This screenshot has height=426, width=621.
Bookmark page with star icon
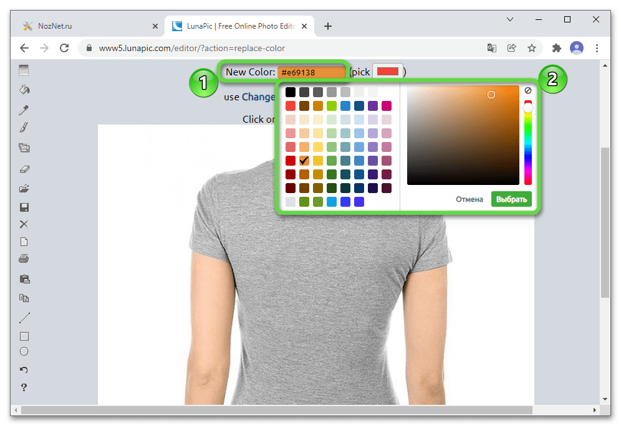(531, 48)
